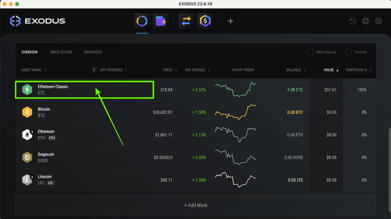Switch to the Price Action tab

(x=61, y=52)
